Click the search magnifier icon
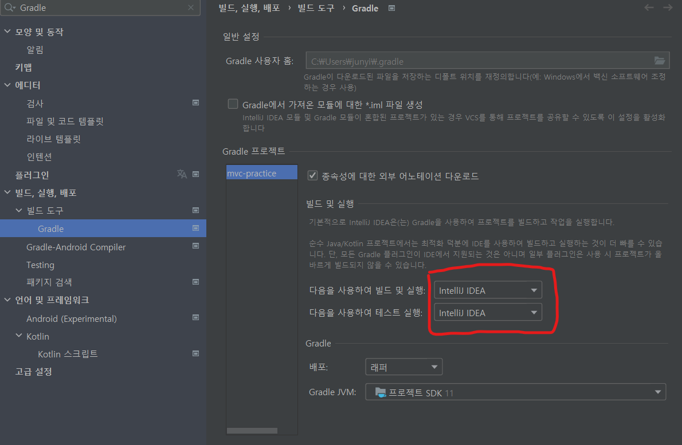The width and height of the screenshot is (682, 445). [10, 7]
